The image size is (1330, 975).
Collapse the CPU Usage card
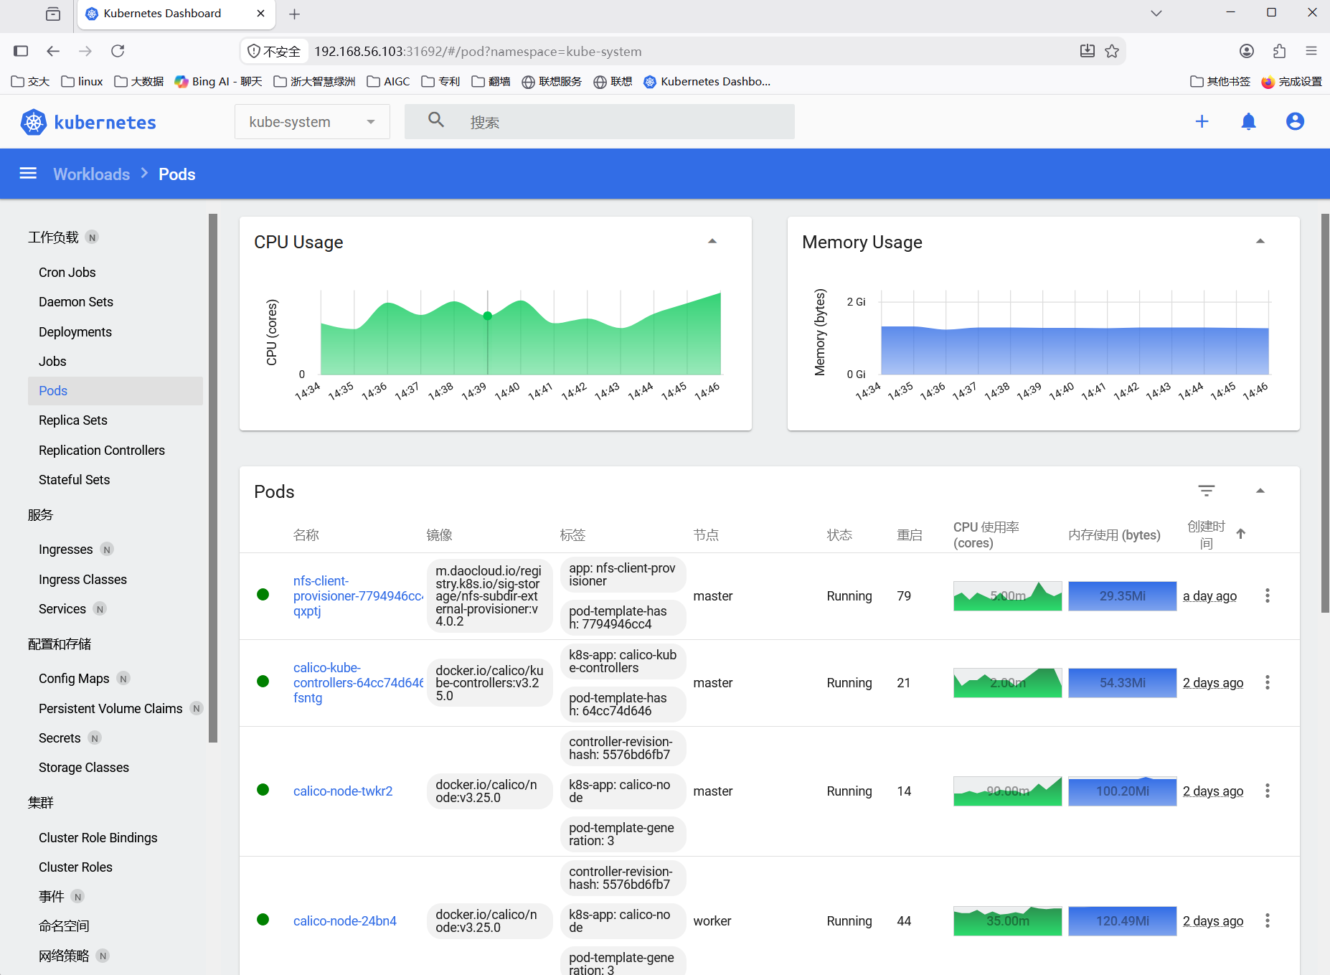[x=712, y=241]
